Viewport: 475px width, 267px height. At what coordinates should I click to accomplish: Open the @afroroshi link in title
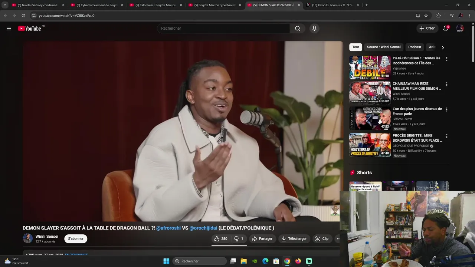click(x=168, y=228)
